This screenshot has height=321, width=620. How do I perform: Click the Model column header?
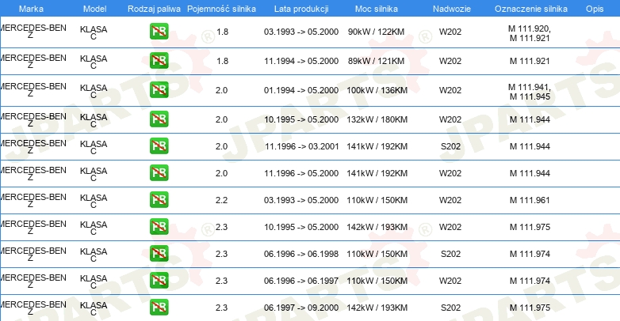(94, 9)
